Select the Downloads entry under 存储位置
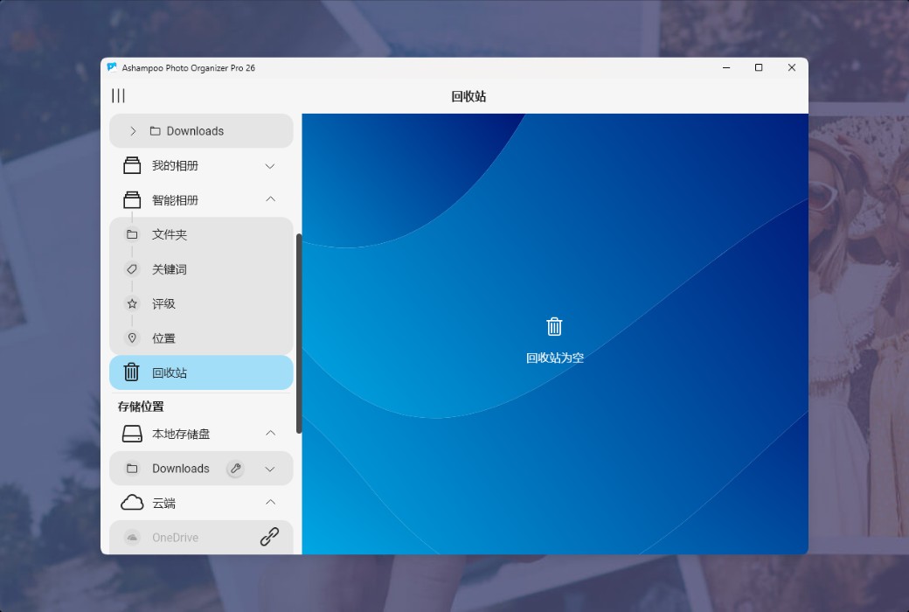 pos(180,469)
